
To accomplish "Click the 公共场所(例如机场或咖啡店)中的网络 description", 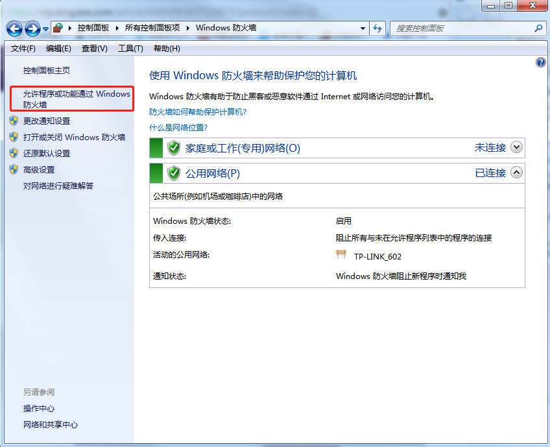I will 218,196.
